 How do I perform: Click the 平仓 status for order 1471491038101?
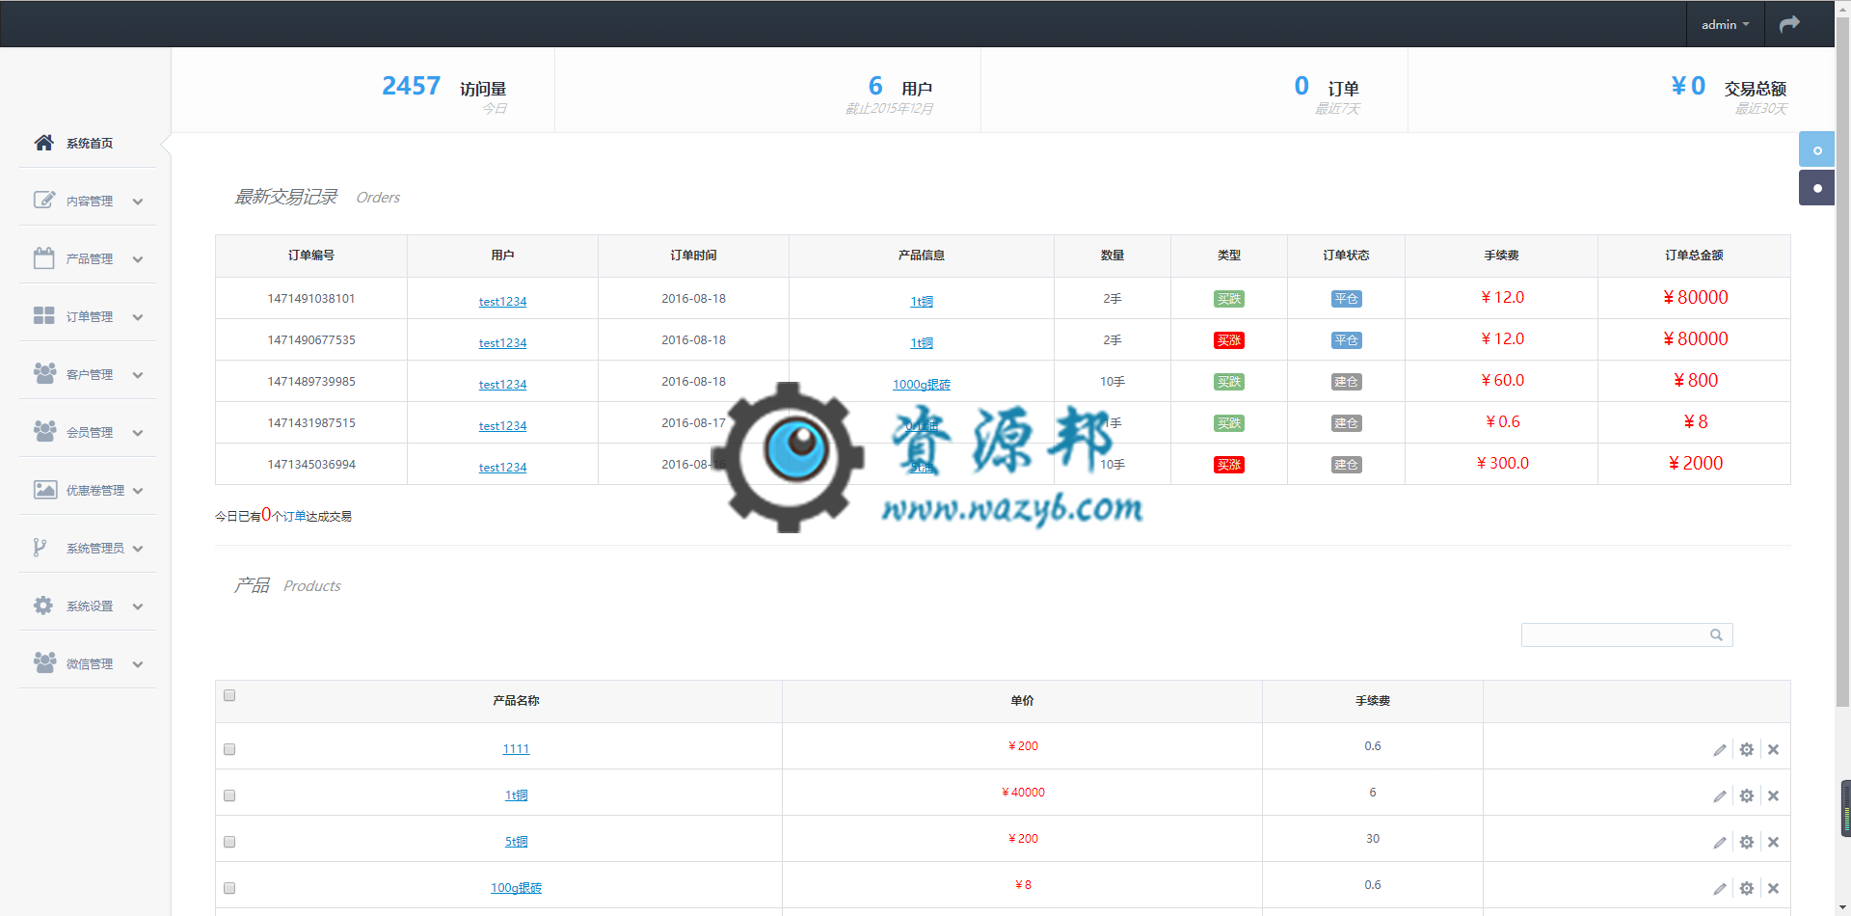tap(1346, 299)
